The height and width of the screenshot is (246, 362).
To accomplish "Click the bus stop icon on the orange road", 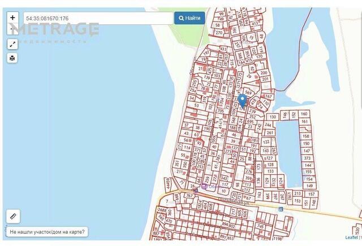I will 281,209.
